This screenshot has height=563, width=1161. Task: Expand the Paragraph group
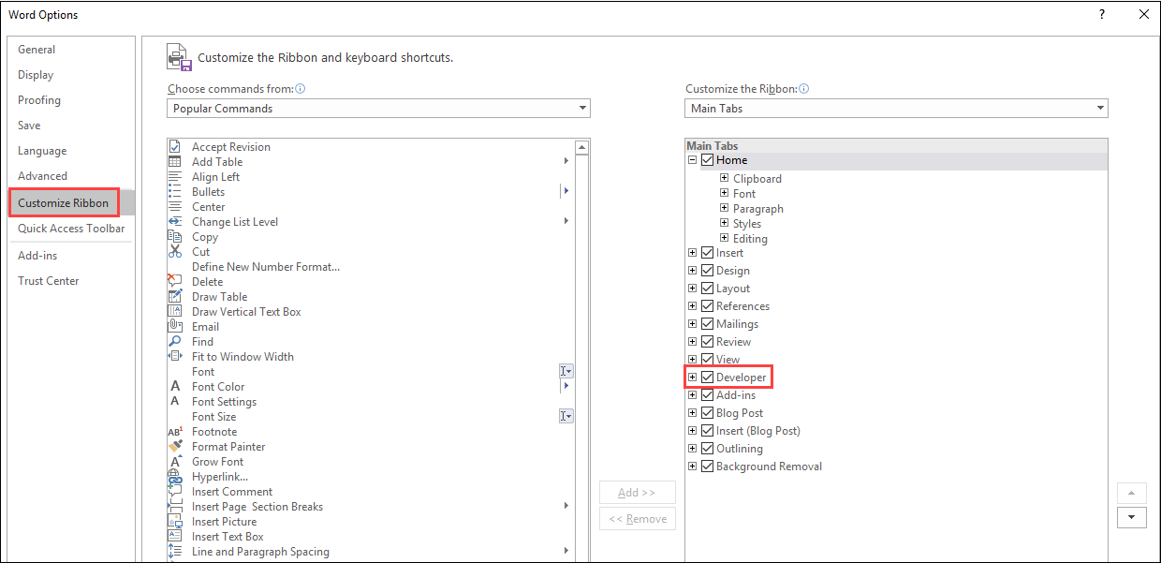(x=725, y=208)
